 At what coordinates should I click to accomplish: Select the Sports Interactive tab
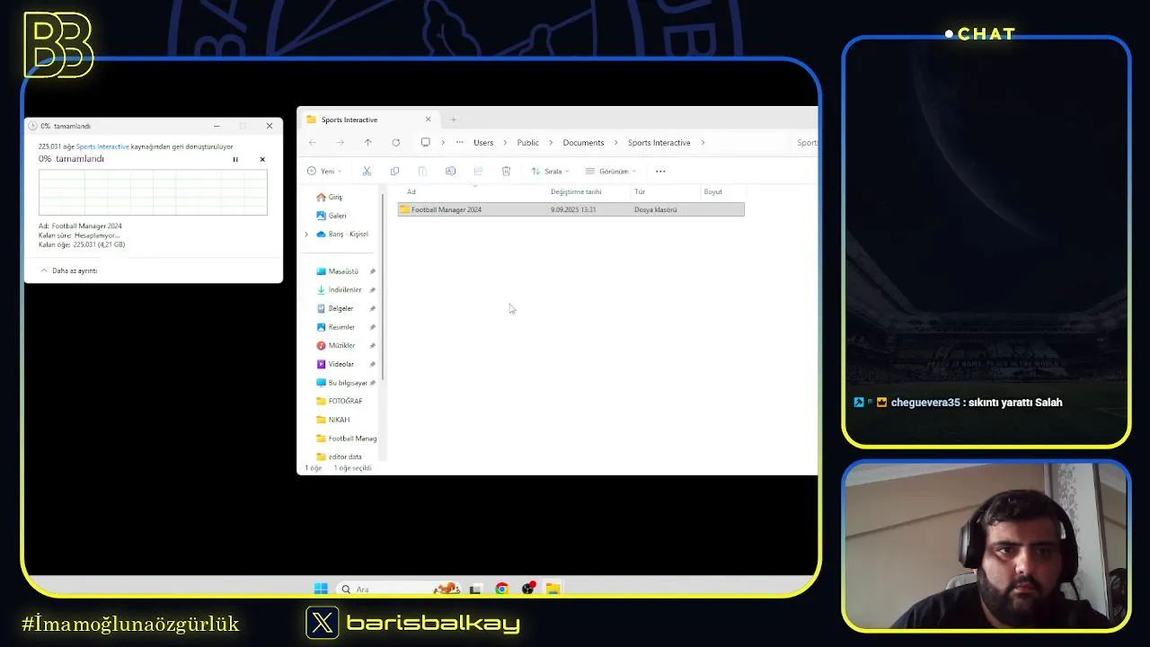(368, 120)
